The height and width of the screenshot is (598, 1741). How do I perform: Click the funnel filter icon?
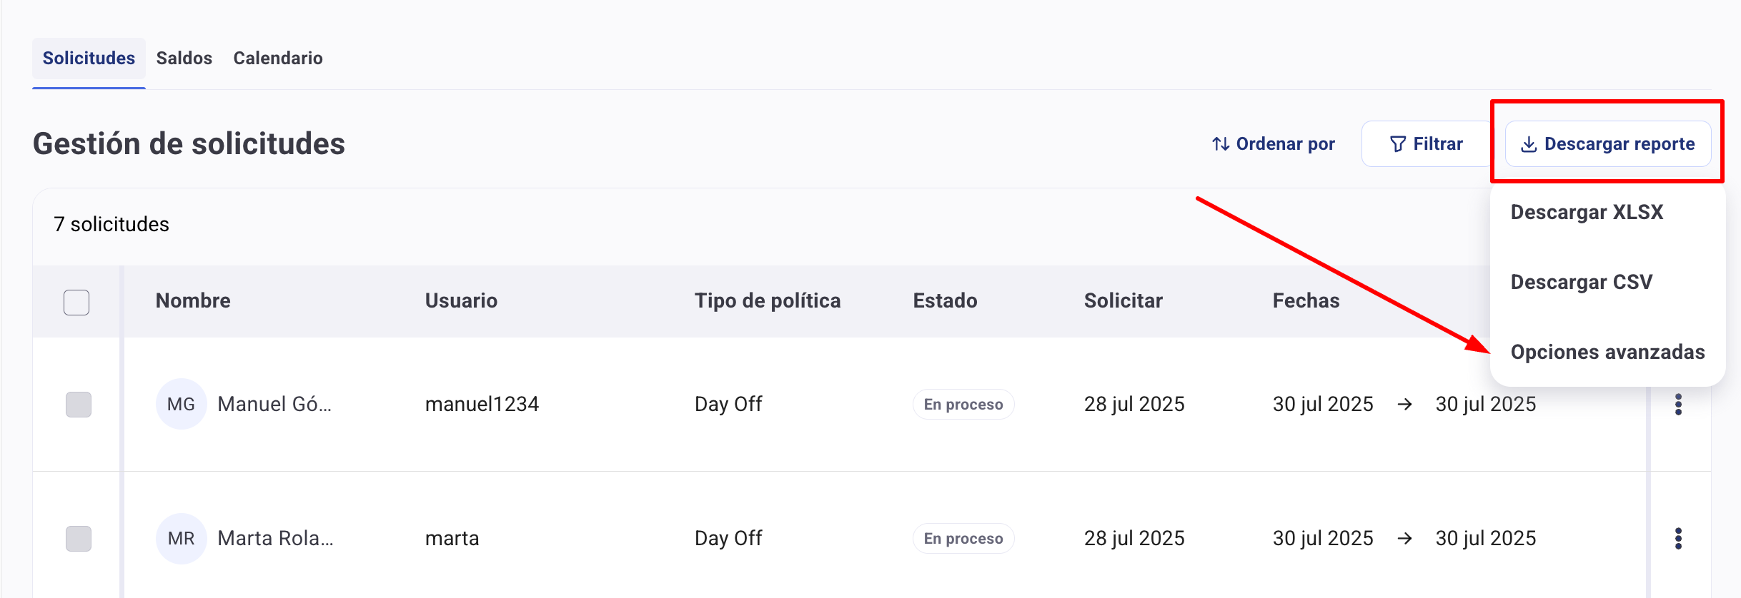[1397, 144]
